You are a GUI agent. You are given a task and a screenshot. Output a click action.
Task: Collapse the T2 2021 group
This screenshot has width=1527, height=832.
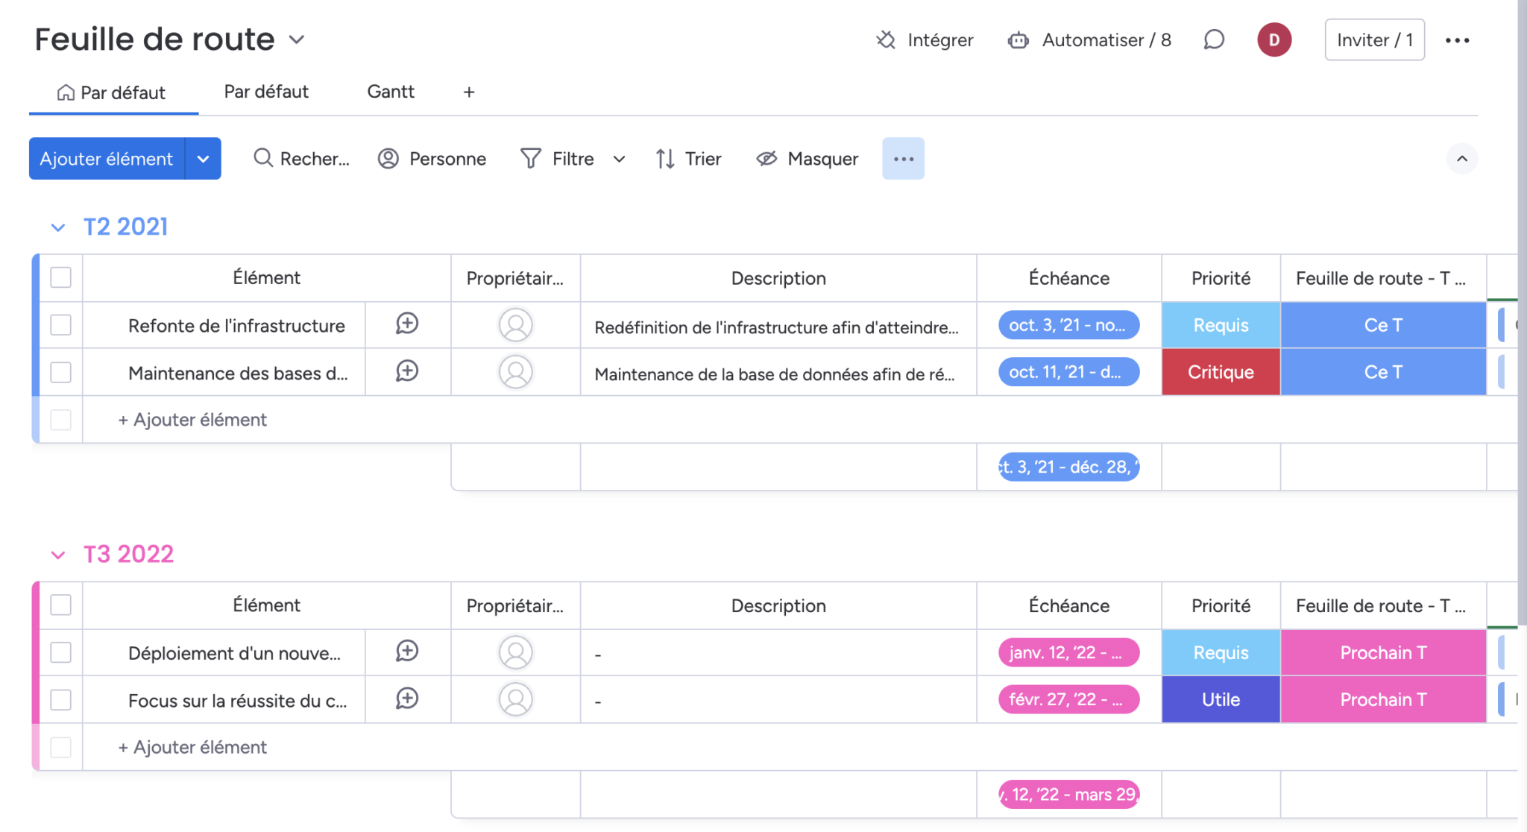click(59, 227)
